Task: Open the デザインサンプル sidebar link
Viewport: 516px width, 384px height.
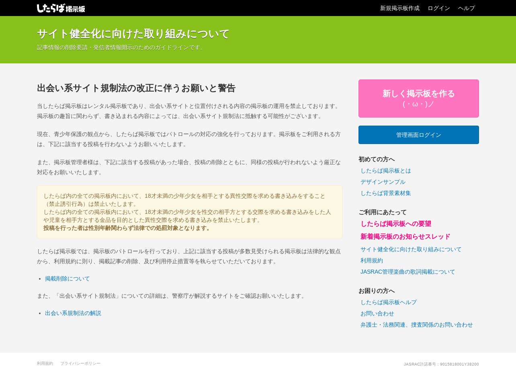Action: click(x=383, y=182)
